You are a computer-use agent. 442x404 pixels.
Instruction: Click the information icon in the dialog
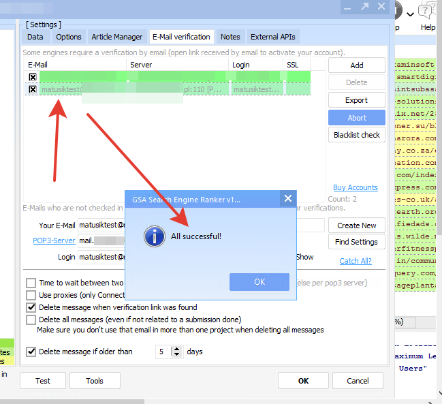[155, 236]
